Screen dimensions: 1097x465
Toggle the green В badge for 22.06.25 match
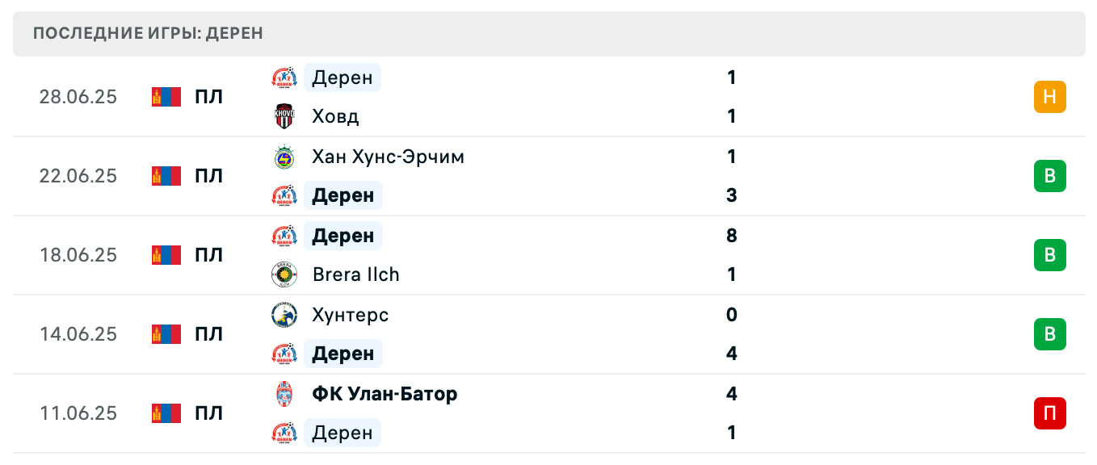[1049, 175]
